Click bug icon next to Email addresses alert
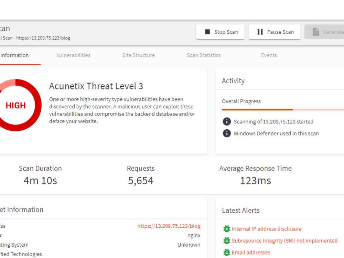 pyautogui.click(x=227, y=252)
